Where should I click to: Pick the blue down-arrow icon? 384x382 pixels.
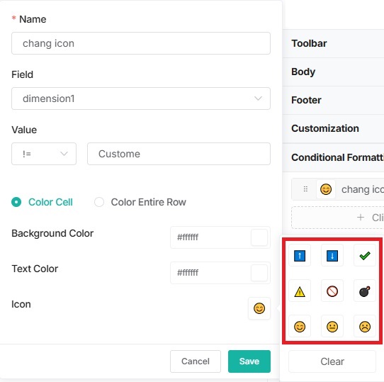coord(332,256)
